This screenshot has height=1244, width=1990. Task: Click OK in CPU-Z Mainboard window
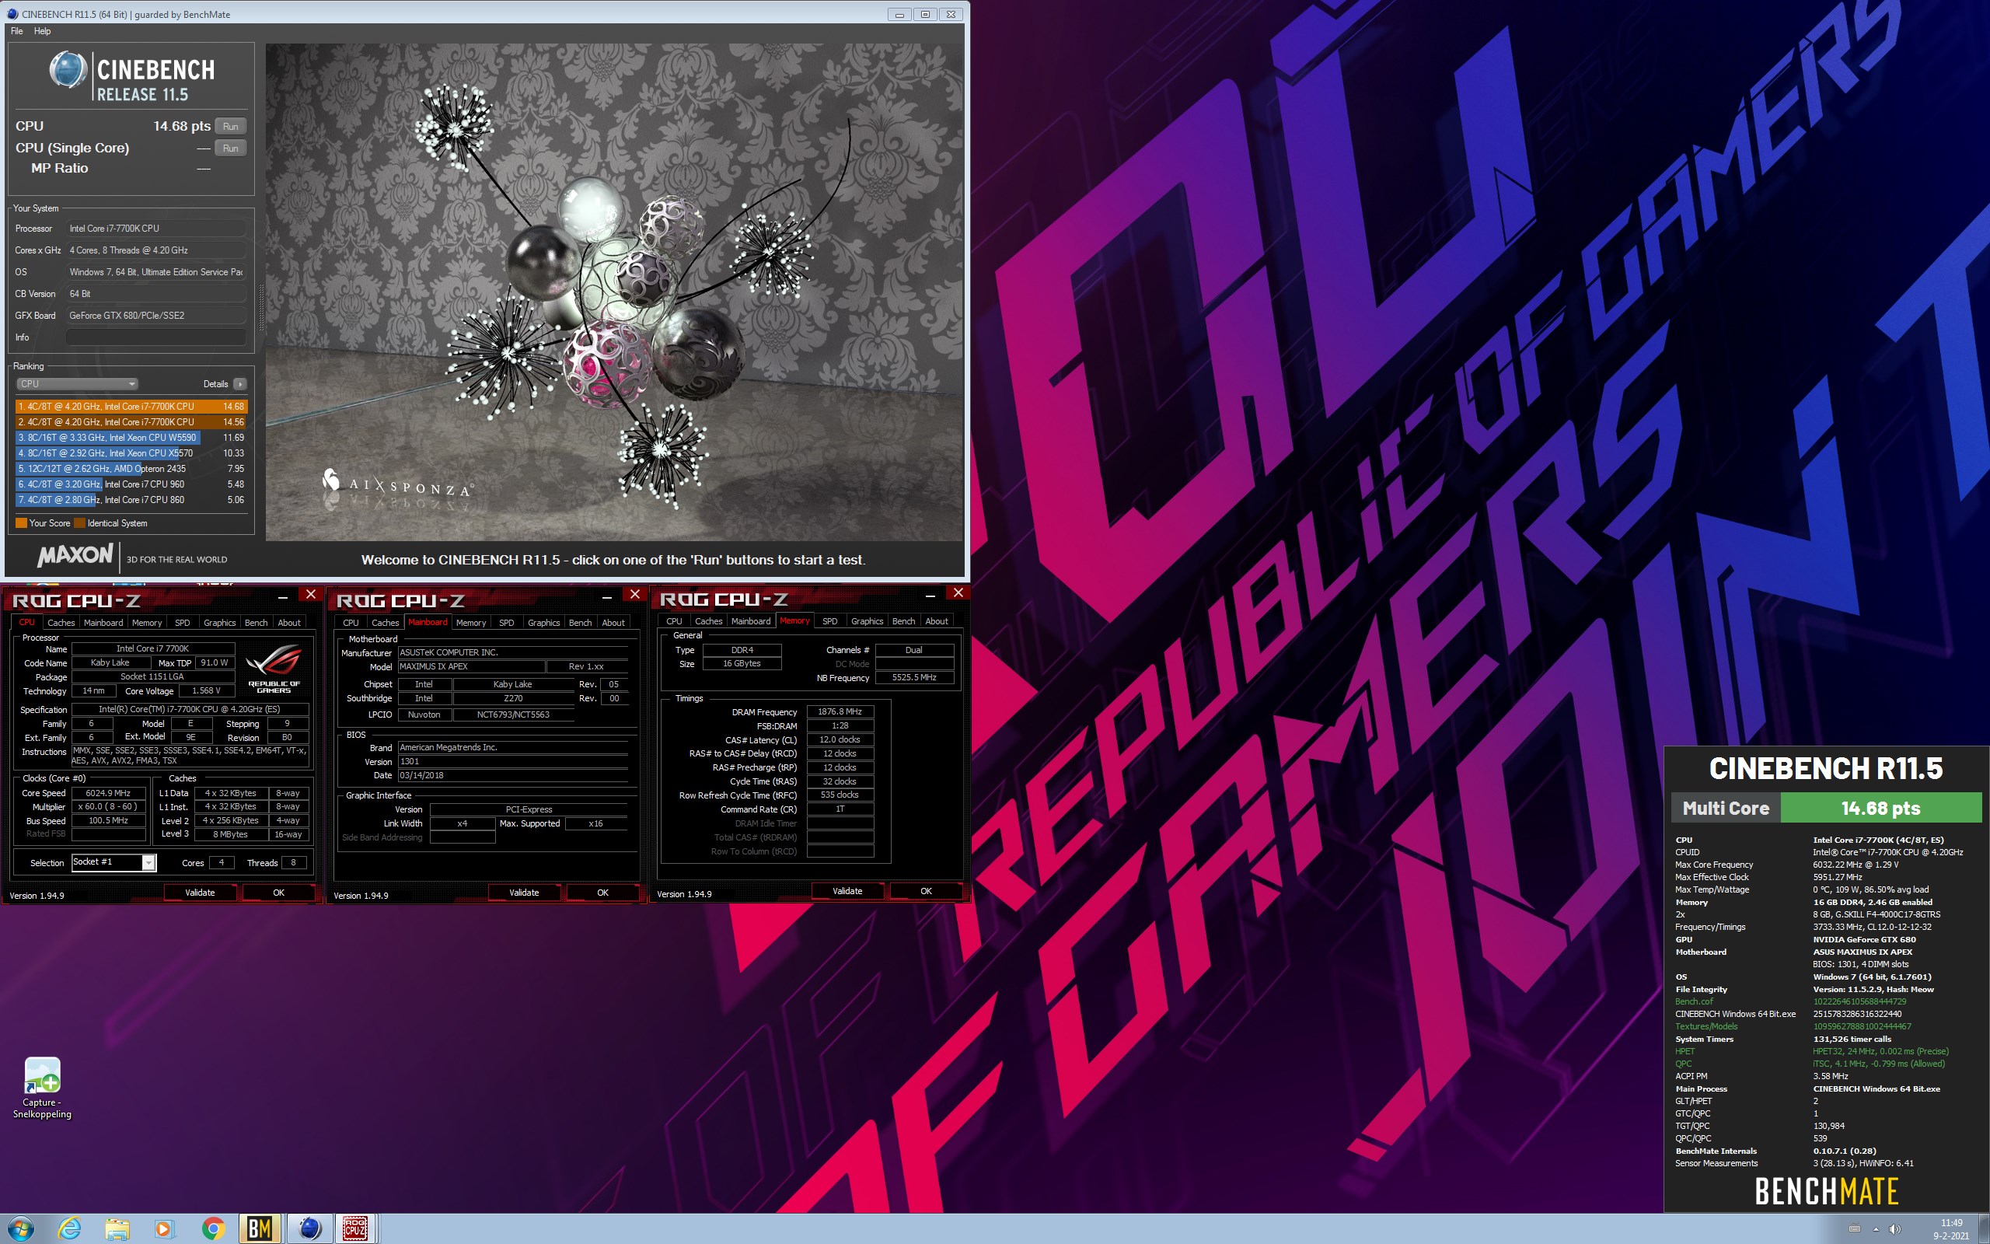(x=602, y=893)
